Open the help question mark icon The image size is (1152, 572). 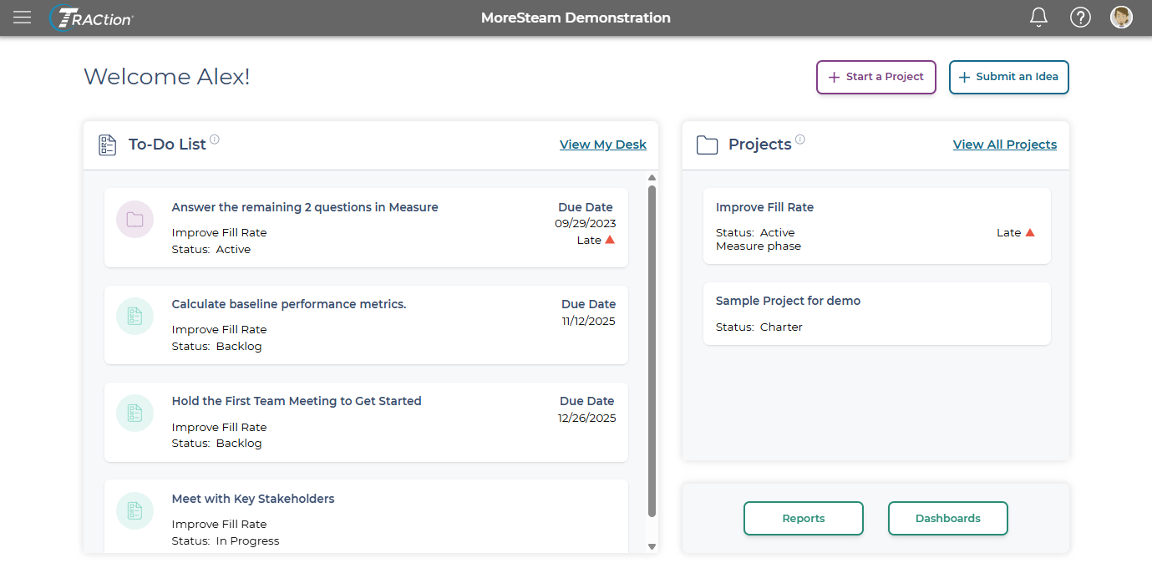[x=1080, y=18]
